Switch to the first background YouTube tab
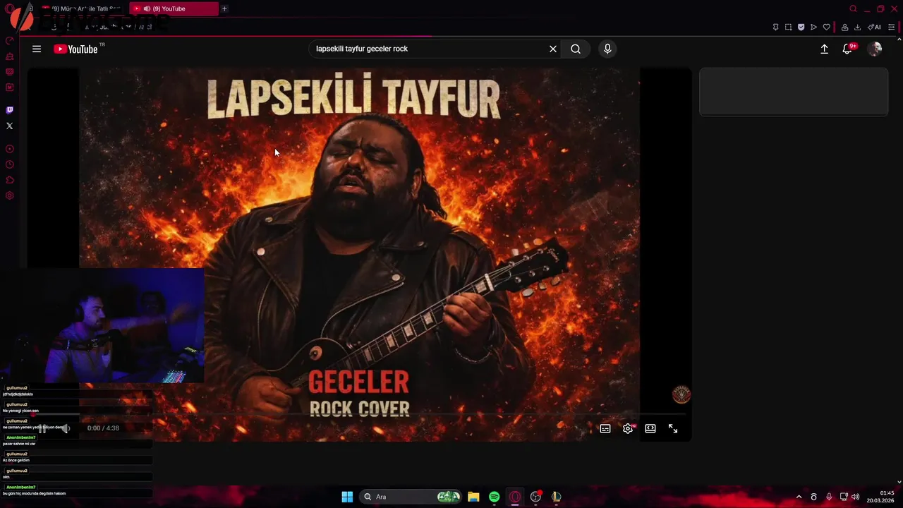 click(81, 8)
